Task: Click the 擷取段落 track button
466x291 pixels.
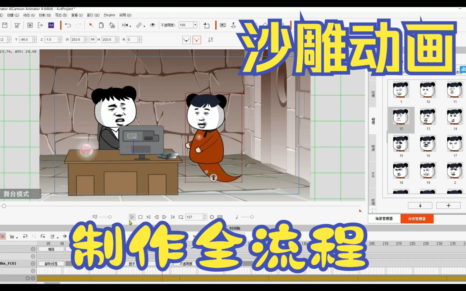Action: pos(51,264)
